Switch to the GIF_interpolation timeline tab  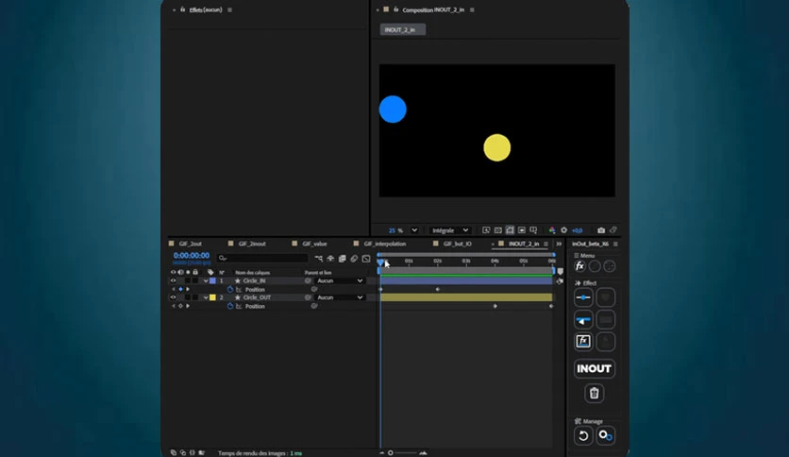385,244
